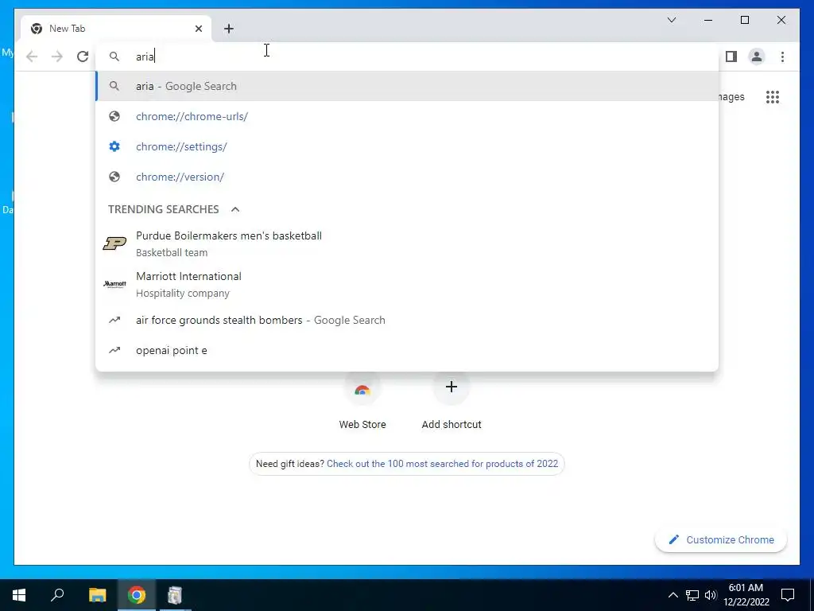Reload the page with the refresh icon
814x611 pixels.
[x=83, y=56]
